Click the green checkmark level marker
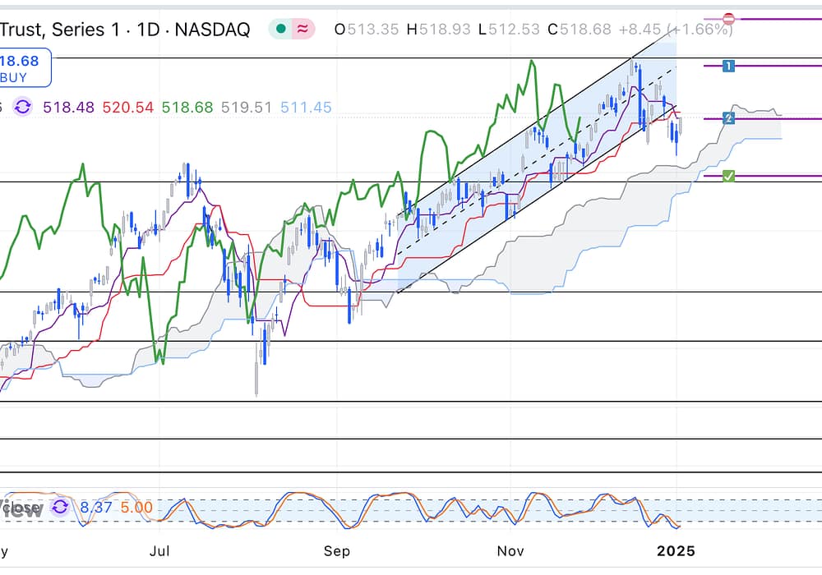Screen dimensions: 822x575 (728, 176)
